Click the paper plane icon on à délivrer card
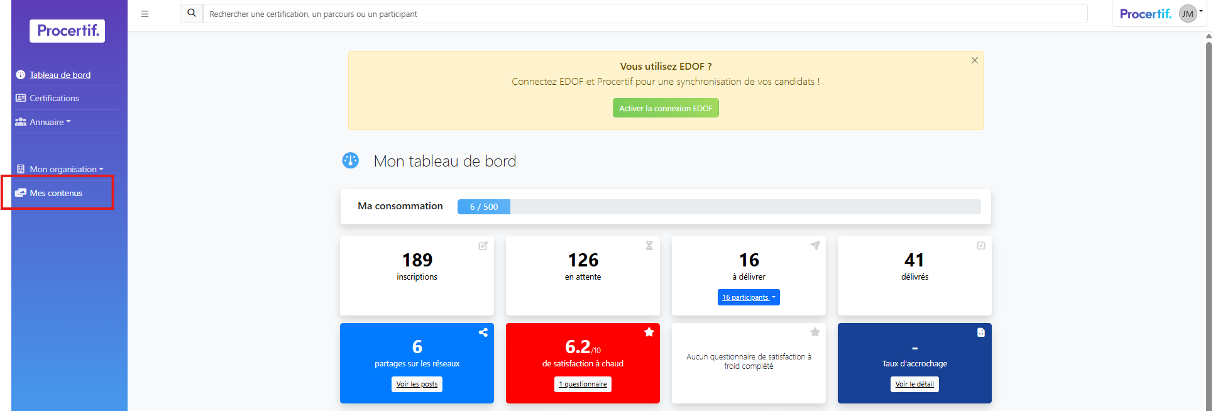 [815, 246]
